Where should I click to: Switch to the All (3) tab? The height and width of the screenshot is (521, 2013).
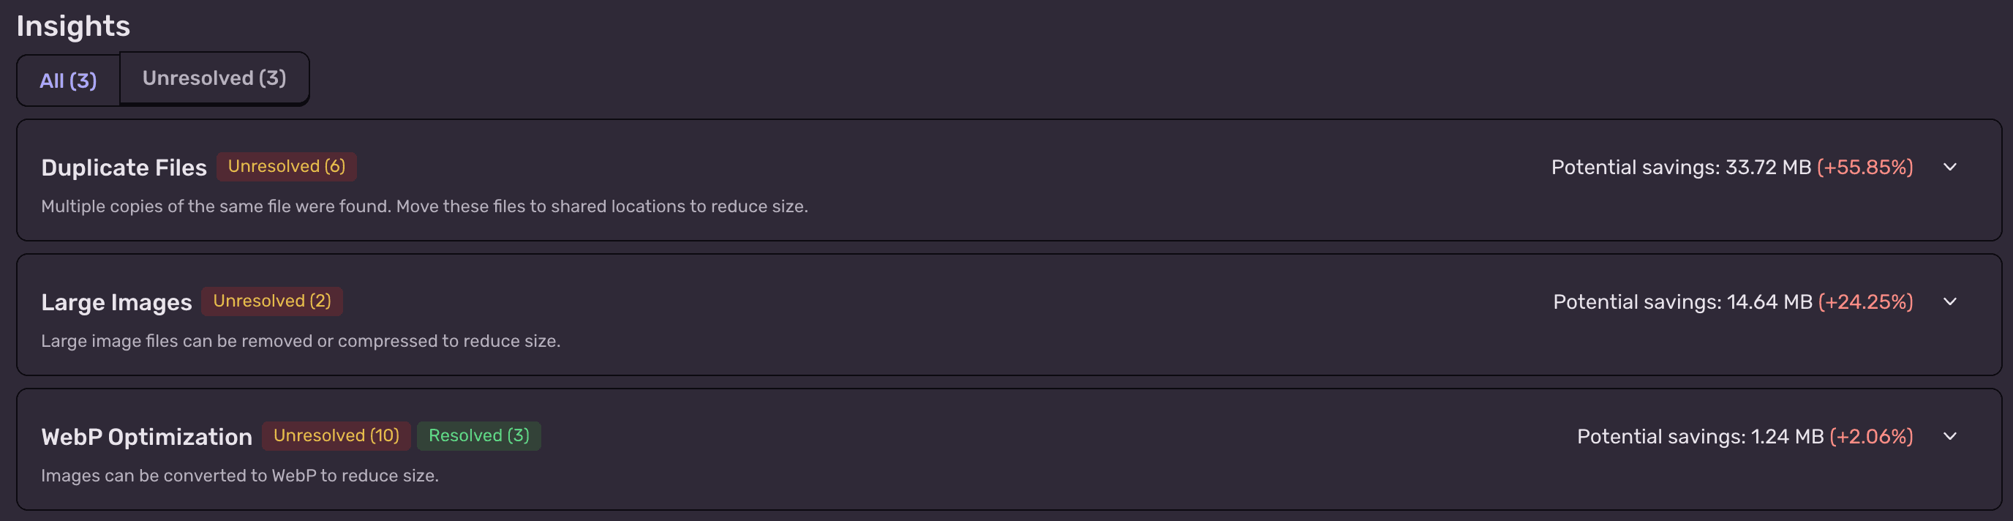[x=68, y=80]
